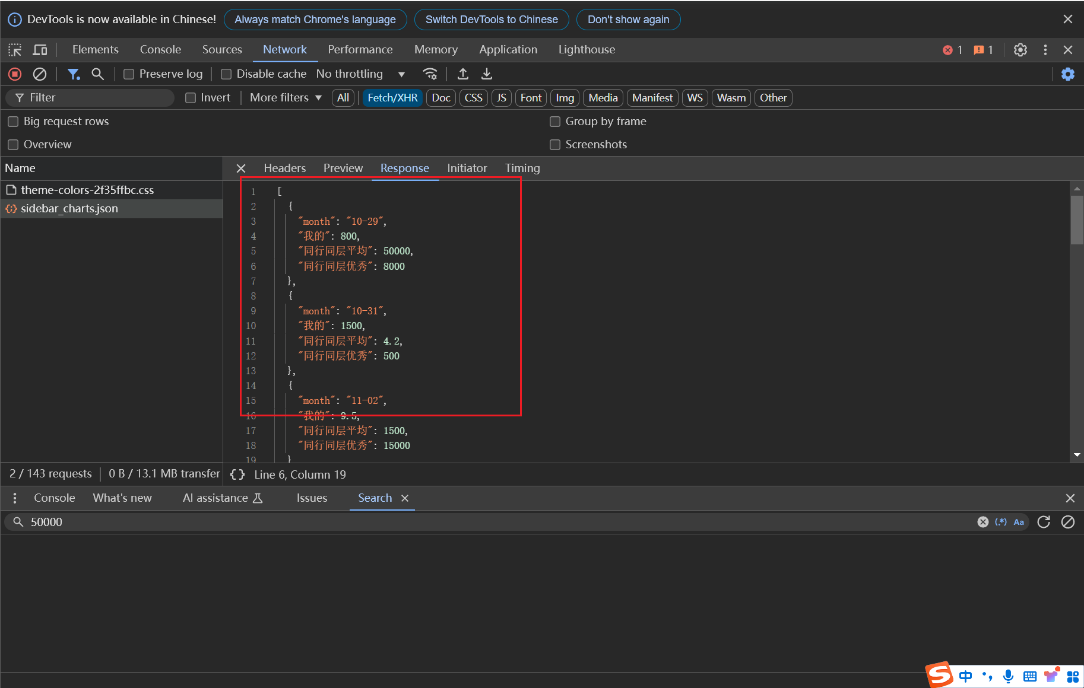Viewport: 1084px width, 688px height.
Task: Click Switch DevTools to Chinese button
Action: pyautogui.click(x=492, y=20)
